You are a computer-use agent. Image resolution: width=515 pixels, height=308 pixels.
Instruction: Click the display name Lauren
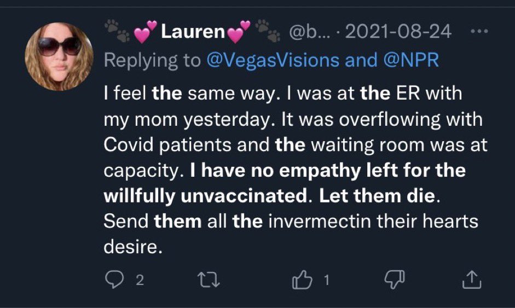[x=193, y=32]
